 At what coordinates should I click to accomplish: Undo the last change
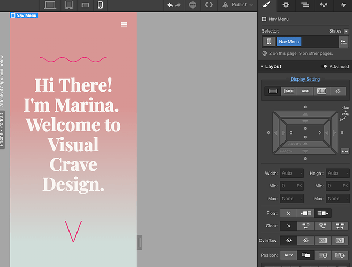click(171, 5)
